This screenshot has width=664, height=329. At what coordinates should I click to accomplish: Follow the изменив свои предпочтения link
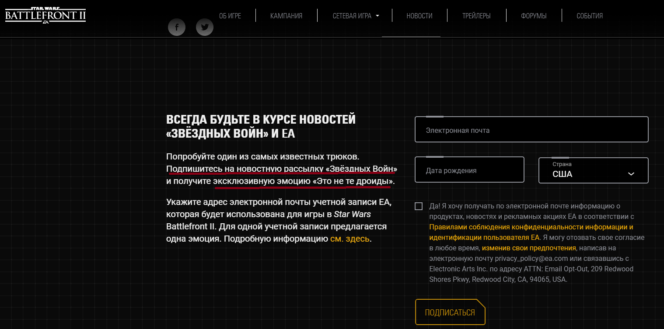[529, 248]
